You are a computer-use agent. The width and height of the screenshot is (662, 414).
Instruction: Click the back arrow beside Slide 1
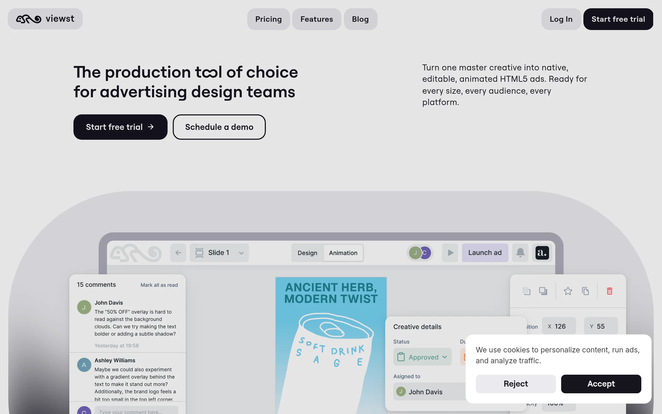tap(178, 253)
